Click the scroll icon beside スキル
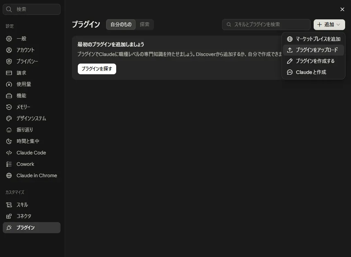The width and height of the screenshot is (351, 257). pyautogui.click(x=9, y=205)
